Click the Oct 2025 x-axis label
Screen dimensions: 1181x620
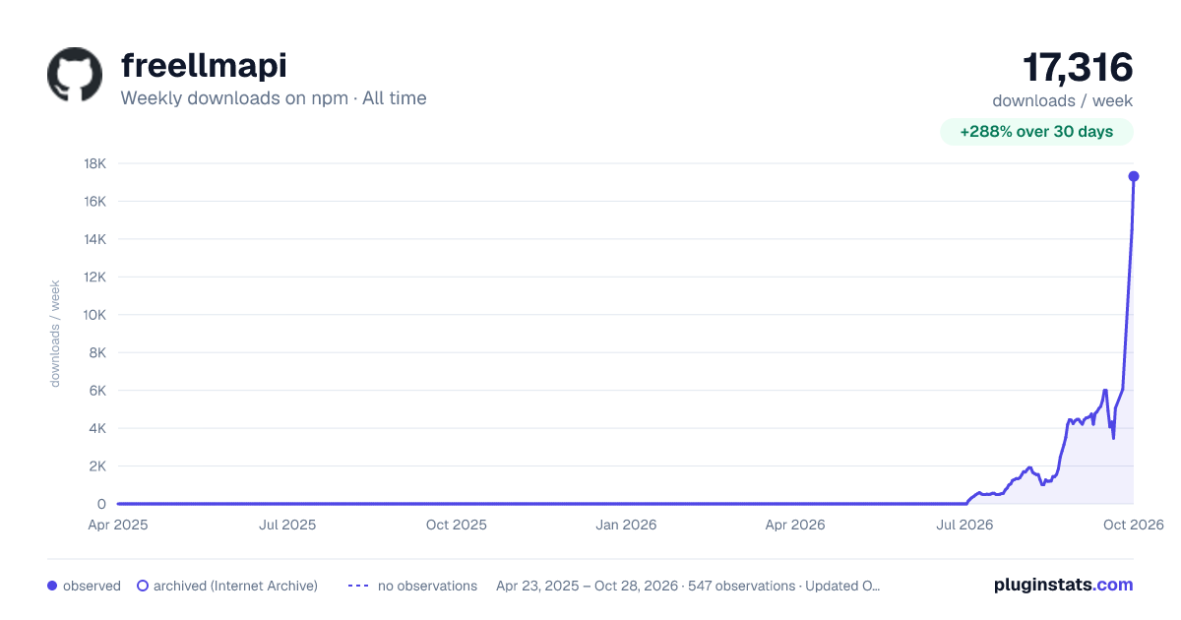(457, 525)
